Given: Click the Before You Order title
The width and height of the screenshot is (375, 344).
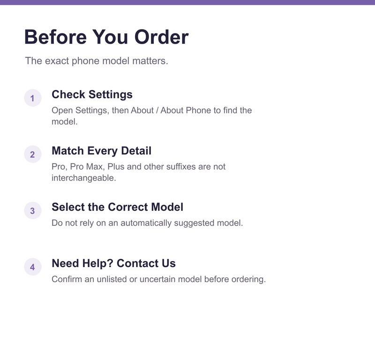Looking at the screenshot, I should 106,37.
